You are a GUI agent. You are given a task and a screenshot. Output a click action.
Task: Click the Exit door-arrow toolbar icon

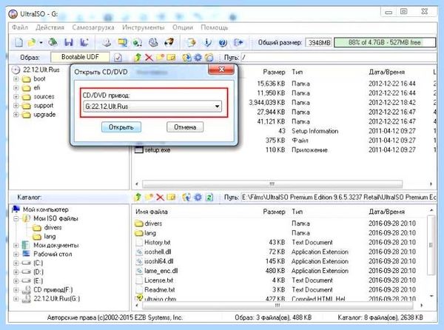[x=238, y=42]
